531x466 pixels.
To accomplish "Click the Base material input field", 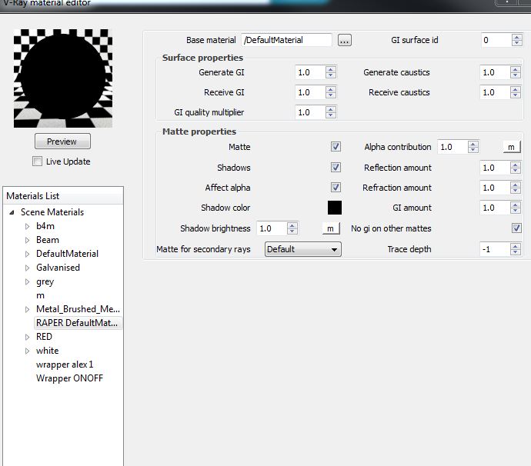I will 286,40.
